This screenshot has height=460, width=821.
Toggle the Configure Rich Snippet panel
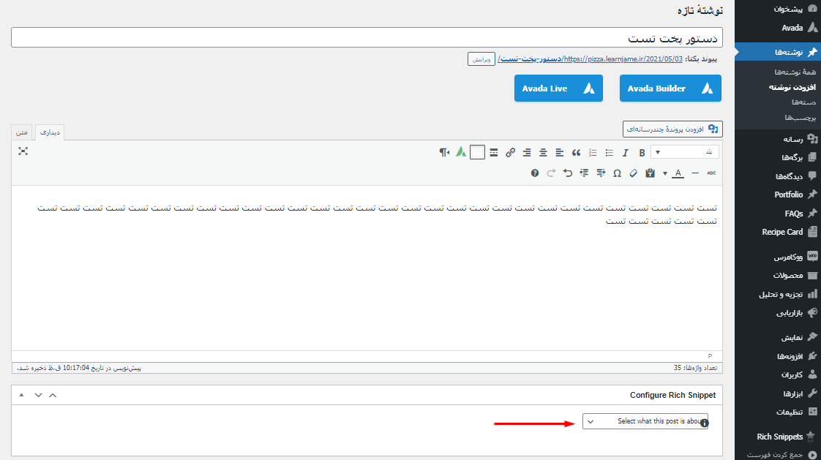pyautogui.click(x=21, y=395)
